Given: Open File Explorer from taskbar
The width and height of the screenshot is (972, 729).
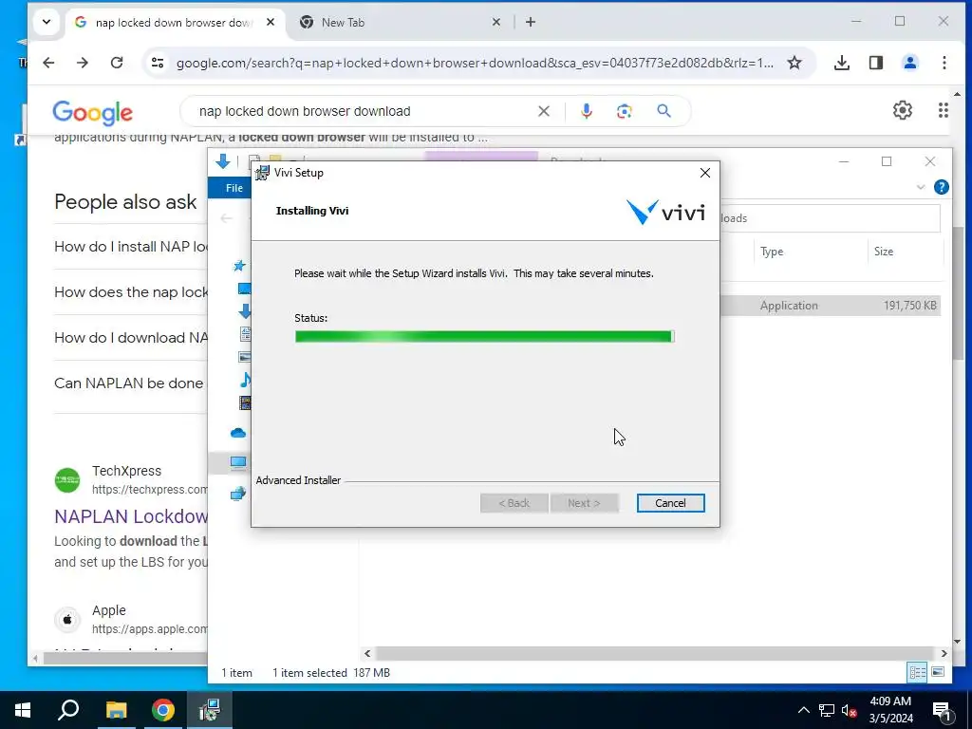Looking at the screenshot, I should click(x=116, y=710).
